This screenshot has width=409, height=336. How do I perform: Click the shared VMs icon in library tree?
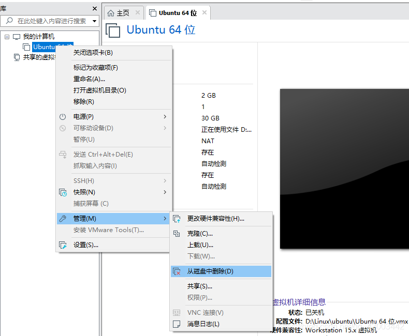click(17, 57)
